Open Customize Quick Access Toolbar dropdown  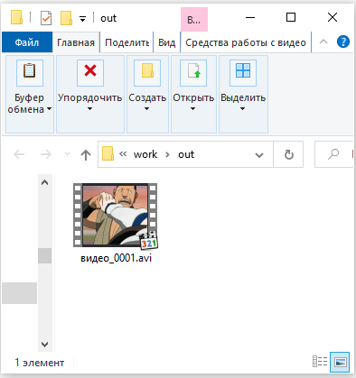pos(82,19)
